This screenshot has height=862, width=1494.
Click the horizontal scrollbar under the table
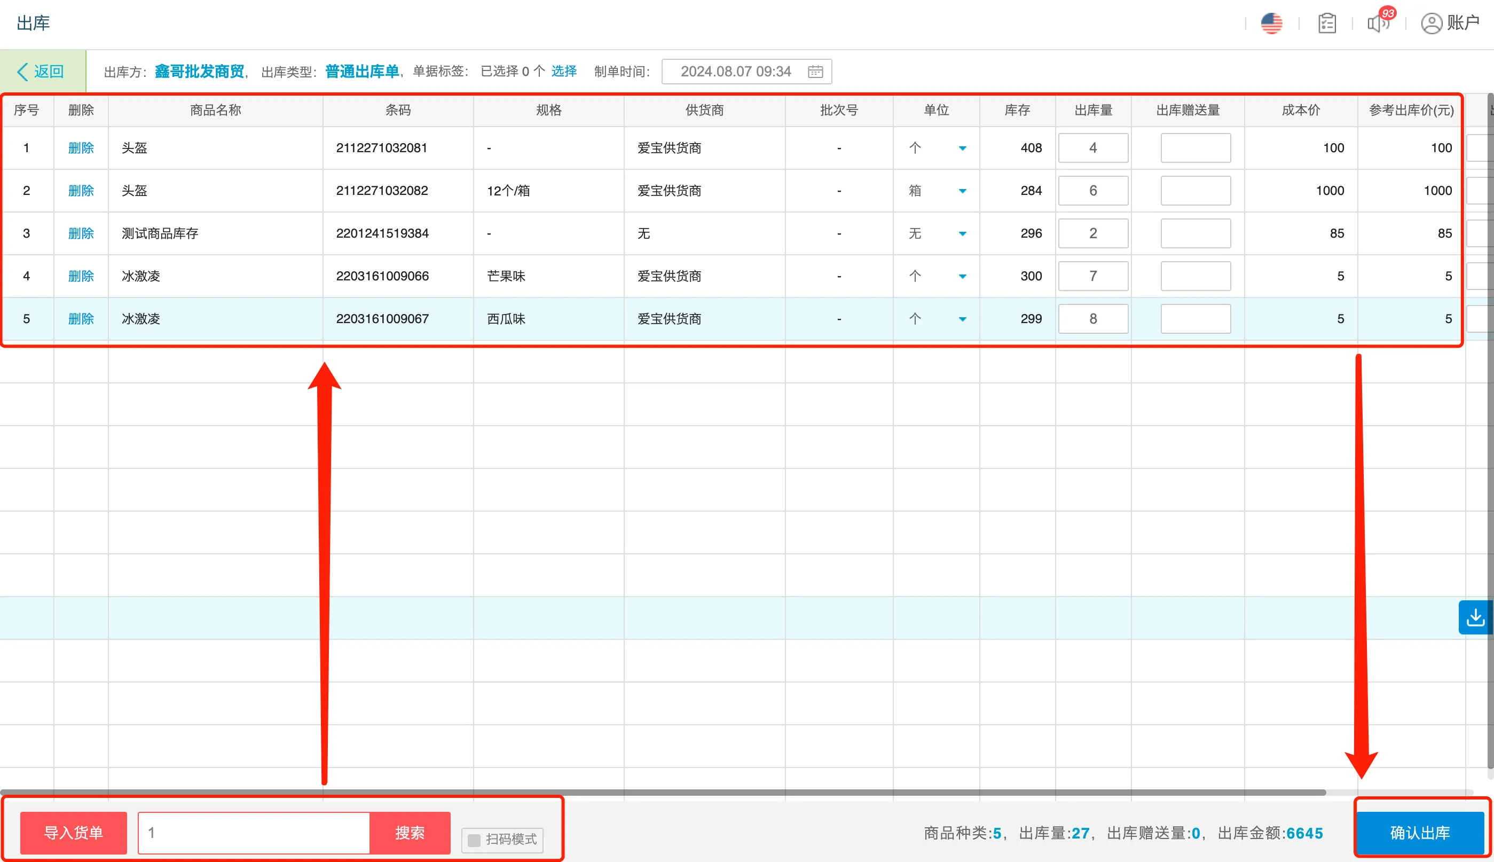(663, 792)
